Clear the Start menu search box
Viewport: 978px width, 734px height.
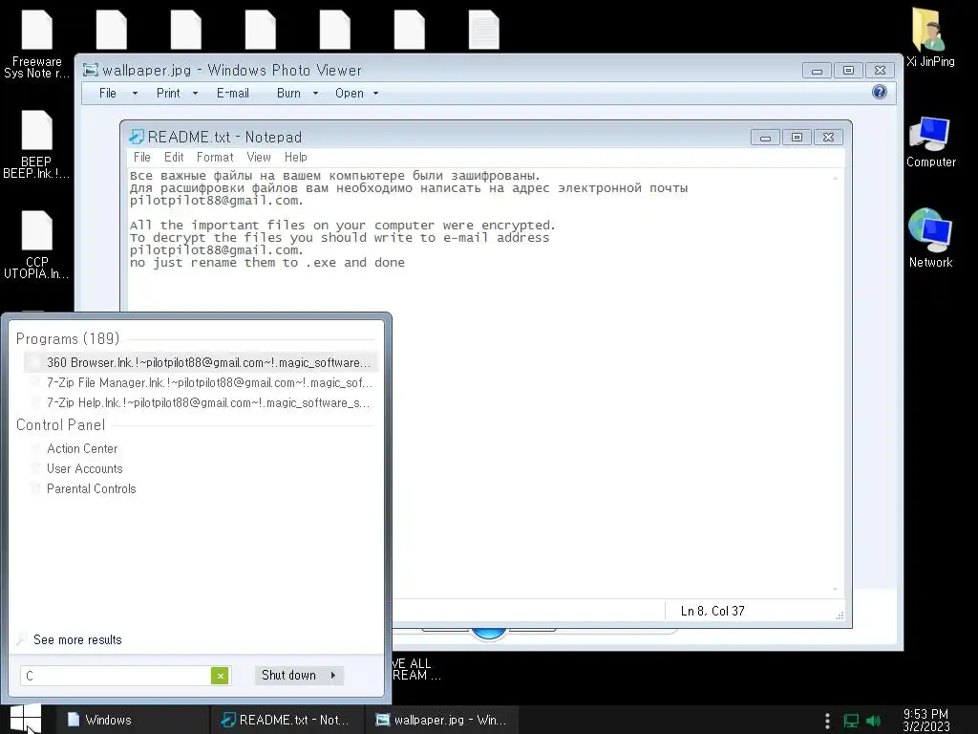click(x=220, y=676)
